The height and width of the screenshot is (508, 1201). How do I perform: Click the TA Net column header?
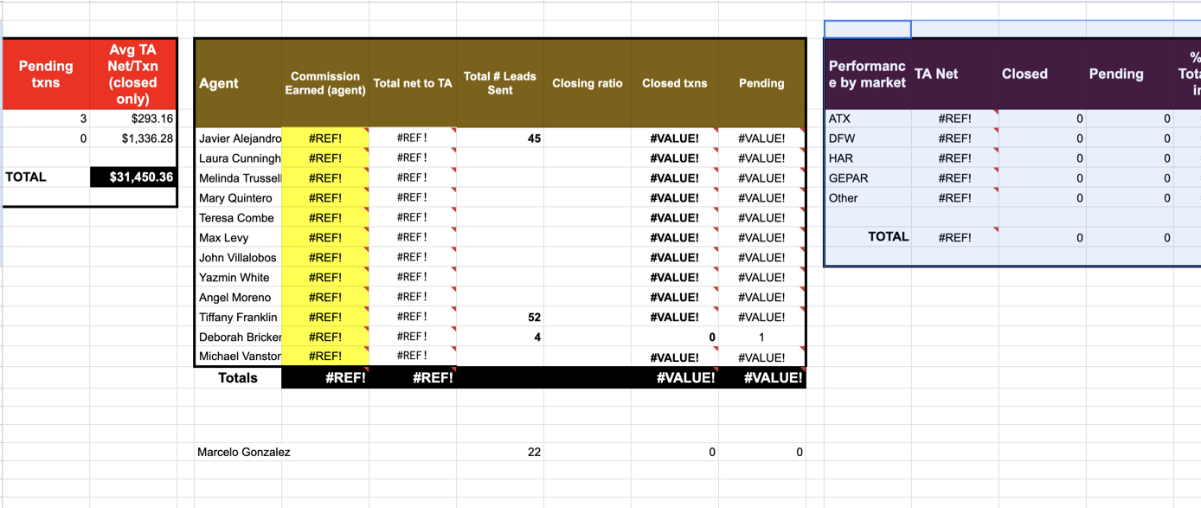tap(954, 74)
